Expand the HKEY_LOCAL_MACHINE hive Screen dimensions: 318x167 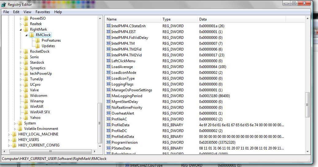pos(9,135)
